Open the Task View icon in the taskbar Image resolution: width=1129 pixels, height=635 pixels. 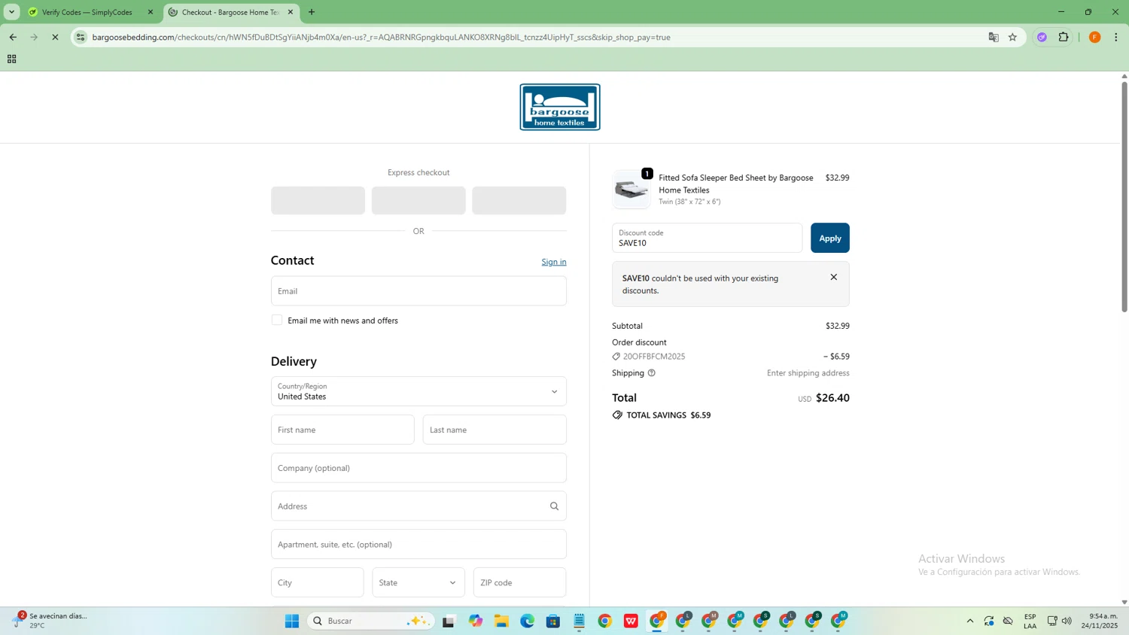[449, 621]
